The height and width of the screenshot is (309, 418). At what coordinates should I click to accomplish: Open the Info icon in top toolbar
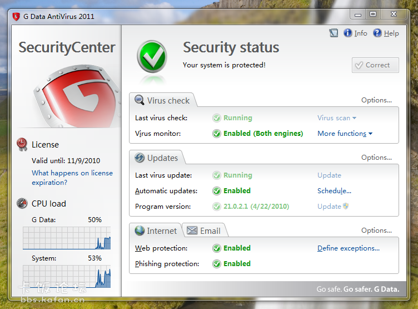point(348,33)
